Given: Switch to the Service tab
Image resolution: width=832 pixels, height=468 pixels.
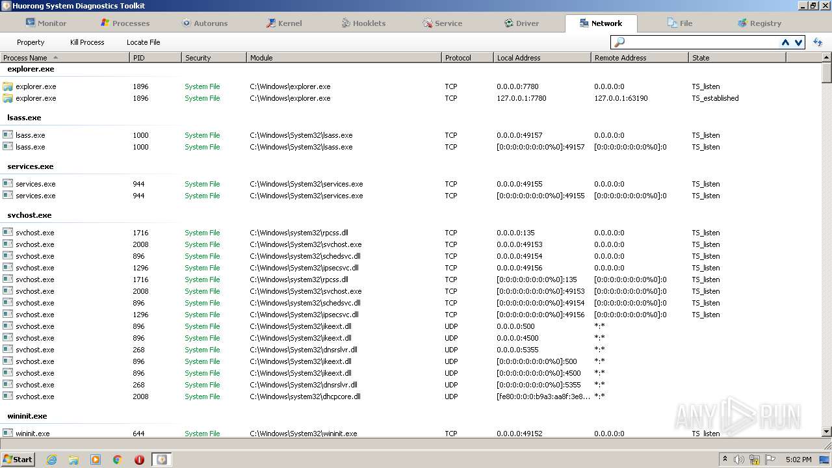Looking at the screenshot, I should point(442,23).
